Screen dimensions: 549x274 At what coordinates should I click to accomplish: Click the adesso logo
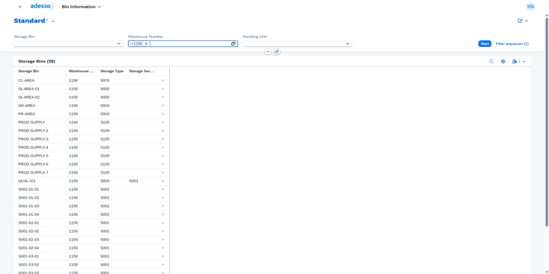(41, 6)
